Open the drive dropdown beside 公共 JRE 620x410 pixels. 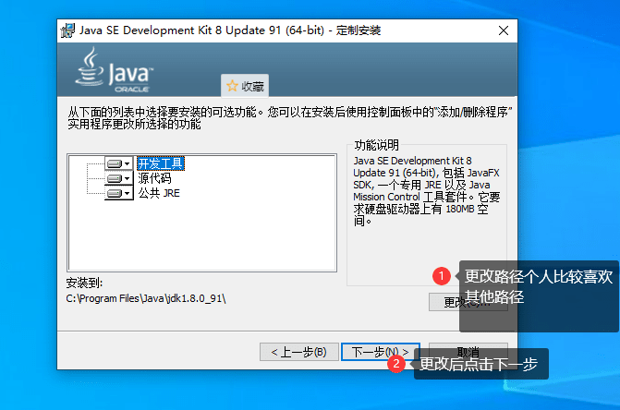[119, 194]
